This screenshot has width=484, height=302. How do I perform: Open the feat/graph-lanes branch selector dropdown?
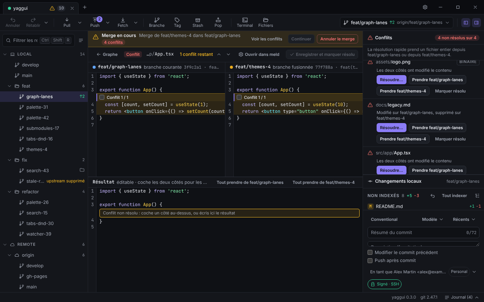click(x=397, y=23)
